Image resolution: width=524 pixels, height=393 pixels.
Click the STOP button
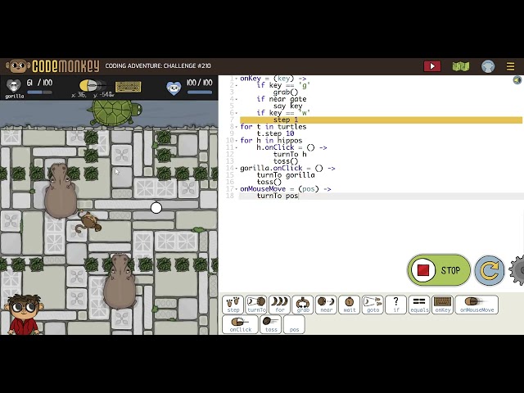tap(439, 270)
